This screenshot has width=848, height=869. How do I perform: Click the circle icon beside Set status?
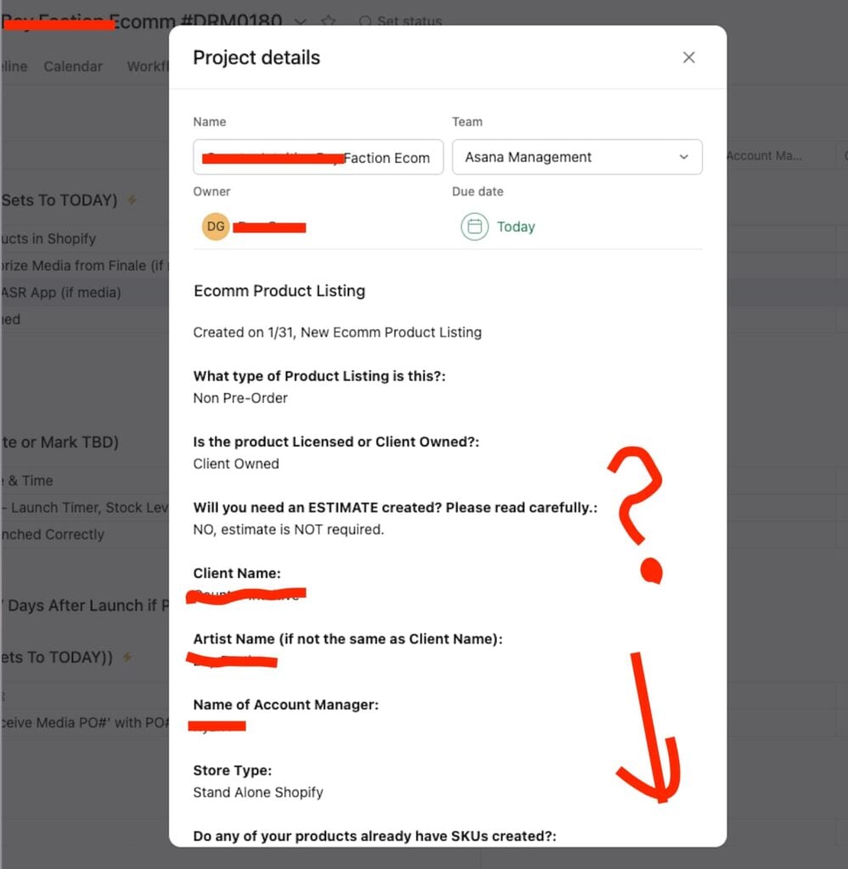(x=364, y=22)
